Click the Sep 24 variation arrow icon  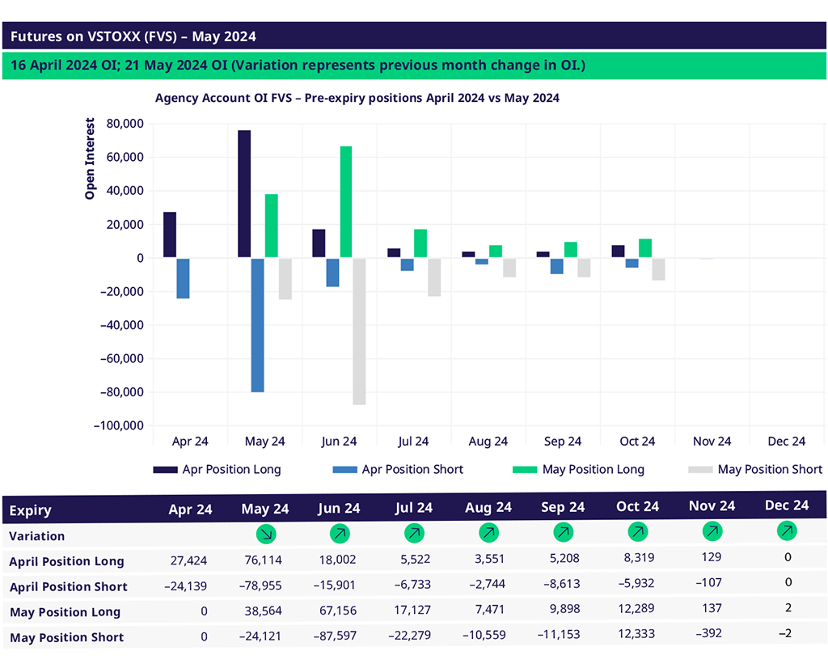pyautogui.click(x=563, y=533)
